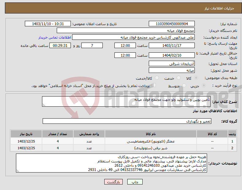This screenshot has width=242, height=190.
Task: Click the جزئیات اطلاعات نیاز page header
Action: coord(219,8)
